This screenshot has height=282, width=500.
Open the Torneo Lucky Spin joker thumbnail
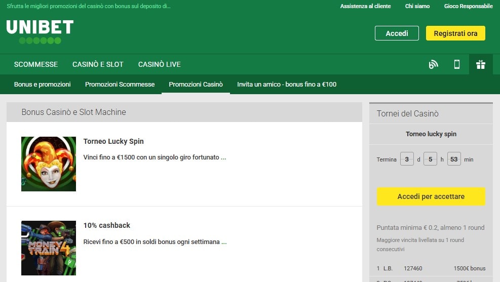pyautogui.click(x=49, y=164)
